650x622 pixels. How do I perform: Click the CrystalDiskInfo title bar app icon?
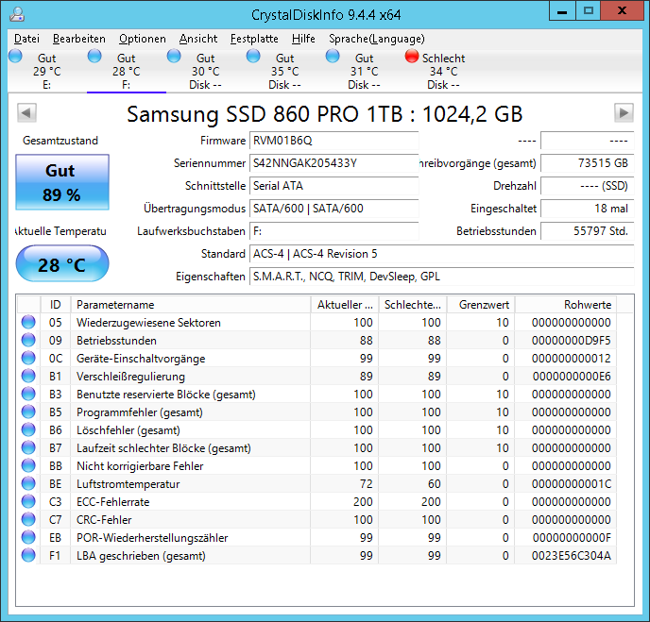point(17,14)
